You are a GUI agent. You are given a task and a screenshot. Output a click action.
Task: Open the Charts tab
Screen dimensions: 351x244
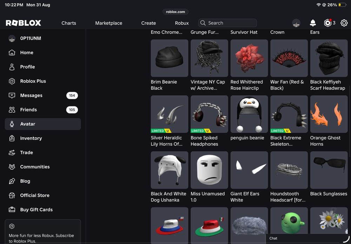point(69,23)
